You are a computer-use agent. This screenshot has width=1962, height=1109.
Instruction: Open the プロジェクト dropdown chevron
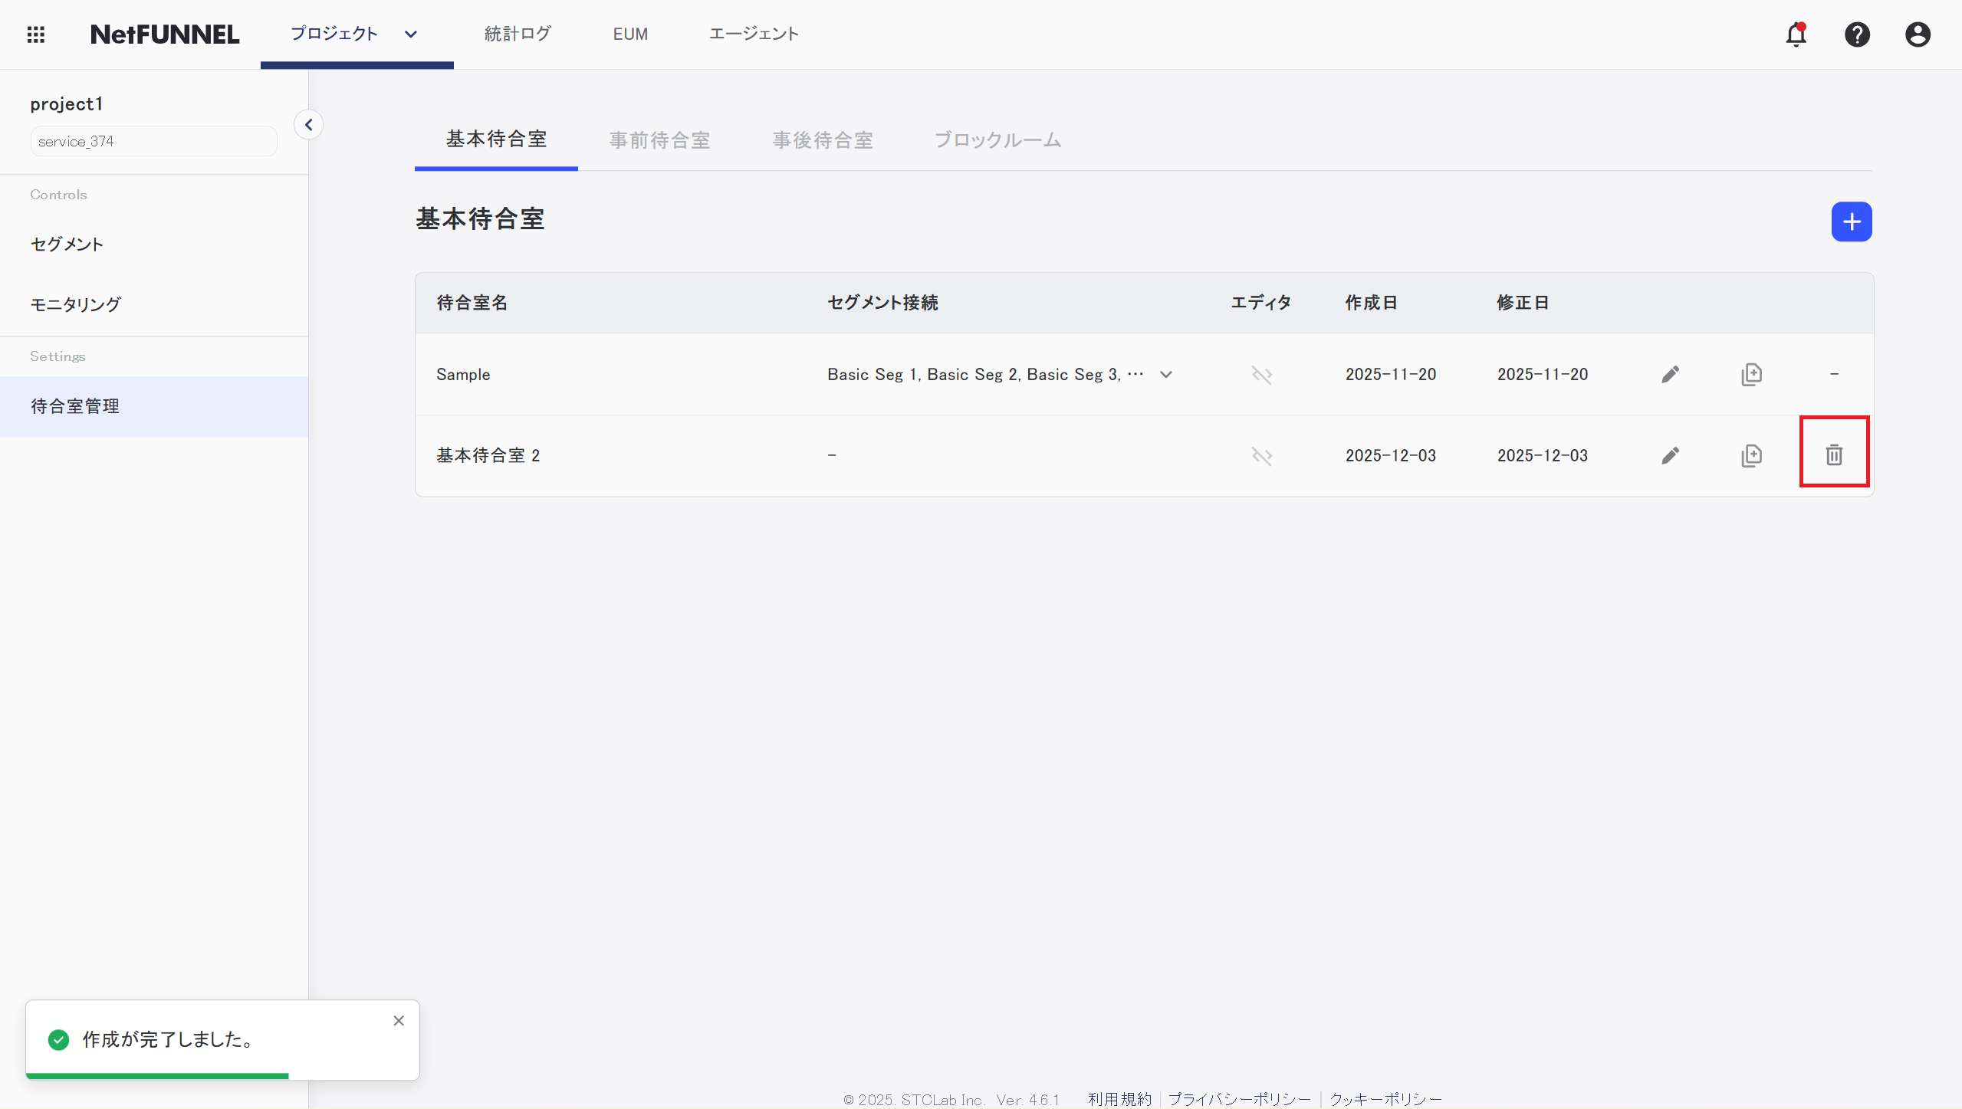pyautogui.click(x=411, y=34)
